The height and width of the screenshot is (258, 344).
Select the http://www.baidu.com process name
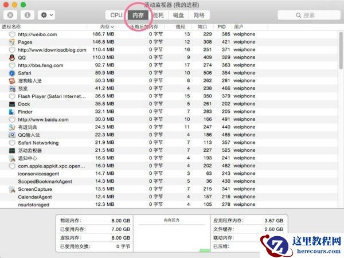(43, 120)
